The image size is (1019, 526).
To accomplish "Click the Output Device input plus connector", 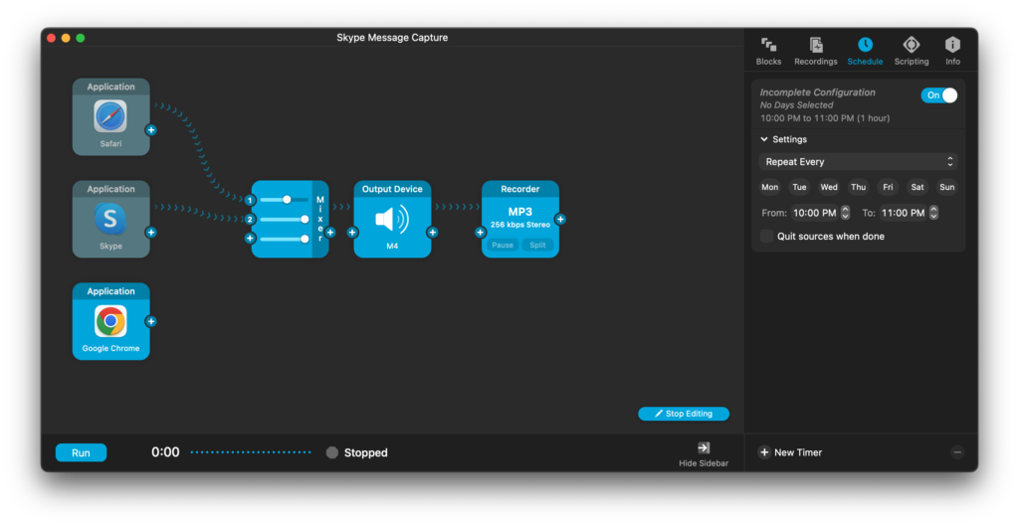I will pyautogui.click(x=352, y=233).
